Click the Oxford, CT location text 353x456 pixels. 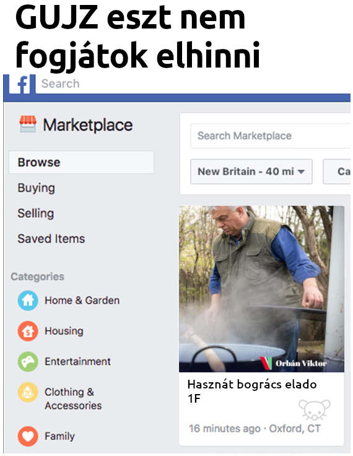coord(295,428)
